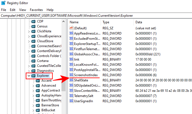
Task: Select the Cortana folder icon
Action: coord(33,61)
